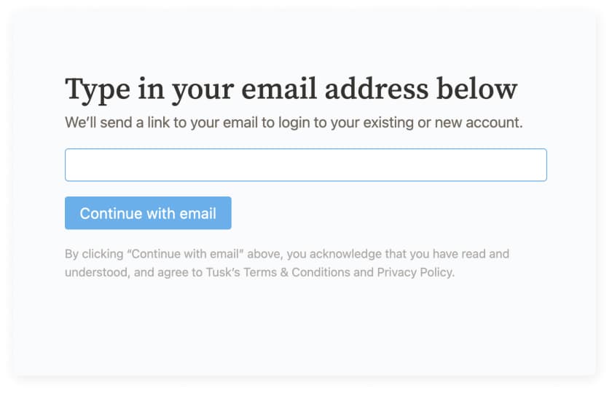Image resolution: width=612 pixels, height=393 pixels.
Task: Select the word "Tusk's" in the disclaimer
Action: (223, 272)
